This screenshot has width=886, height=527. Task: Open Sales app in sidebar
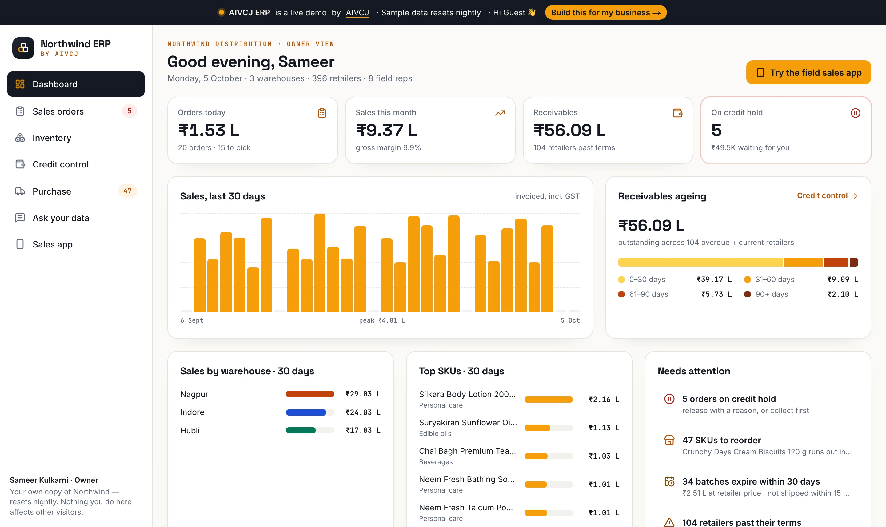[x=76, y=244]
